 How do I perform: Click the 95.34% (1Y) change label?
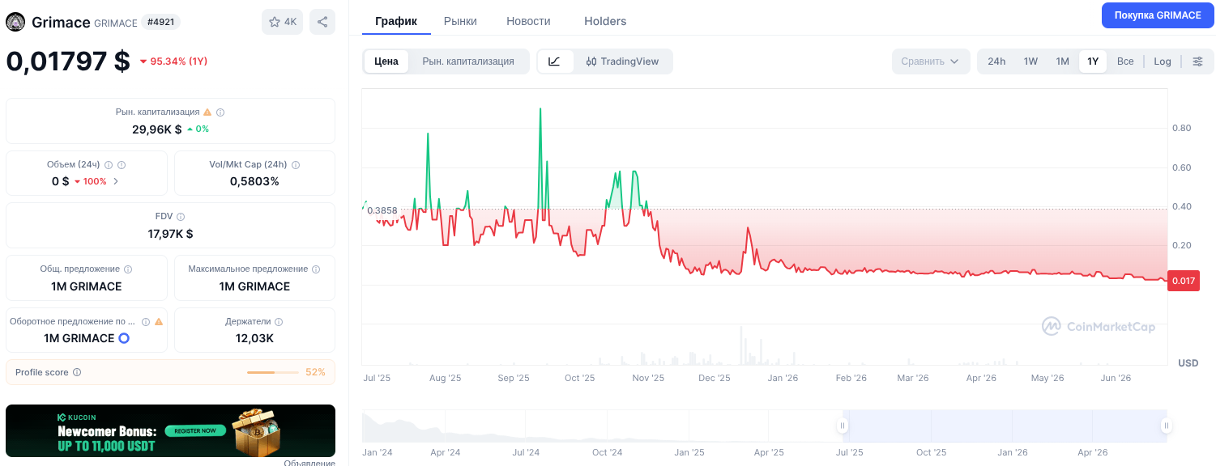173,61
